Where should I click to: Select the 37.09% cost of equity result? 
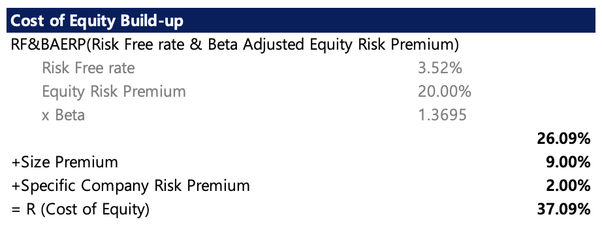coord(563,209)
